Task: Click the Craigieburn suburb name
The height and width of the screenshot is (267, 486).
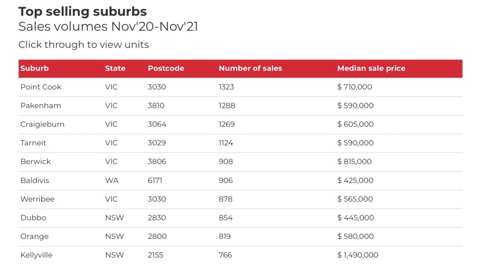Action: [x=42, y=124]
